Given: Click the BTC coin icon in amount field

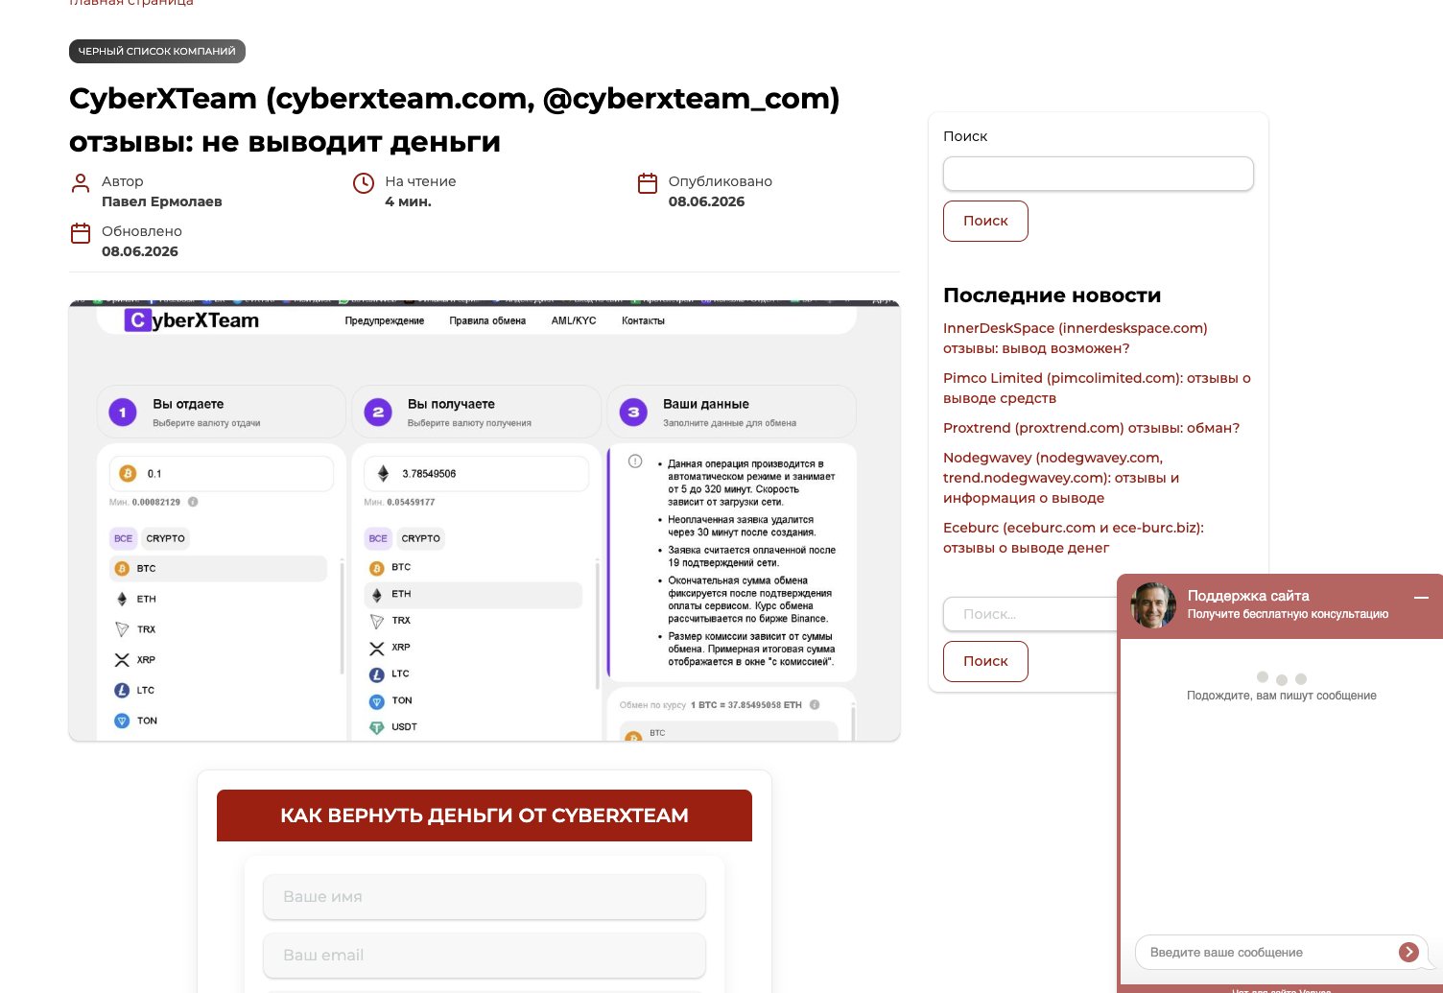Looking at the screenshot, I should 128,473.
